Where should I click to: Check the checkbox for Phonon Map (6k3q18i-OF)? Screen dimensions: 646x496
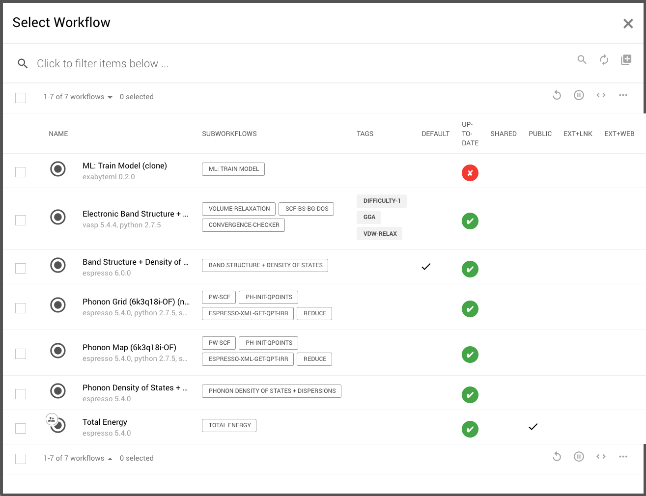[x=20, y=354]
